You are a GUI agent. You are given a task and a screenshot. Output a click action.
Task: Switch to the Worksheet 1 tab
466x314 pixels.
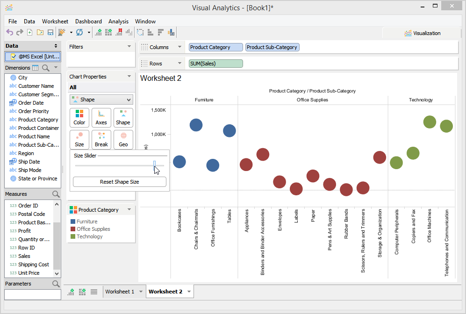click(x=119, y=292)
